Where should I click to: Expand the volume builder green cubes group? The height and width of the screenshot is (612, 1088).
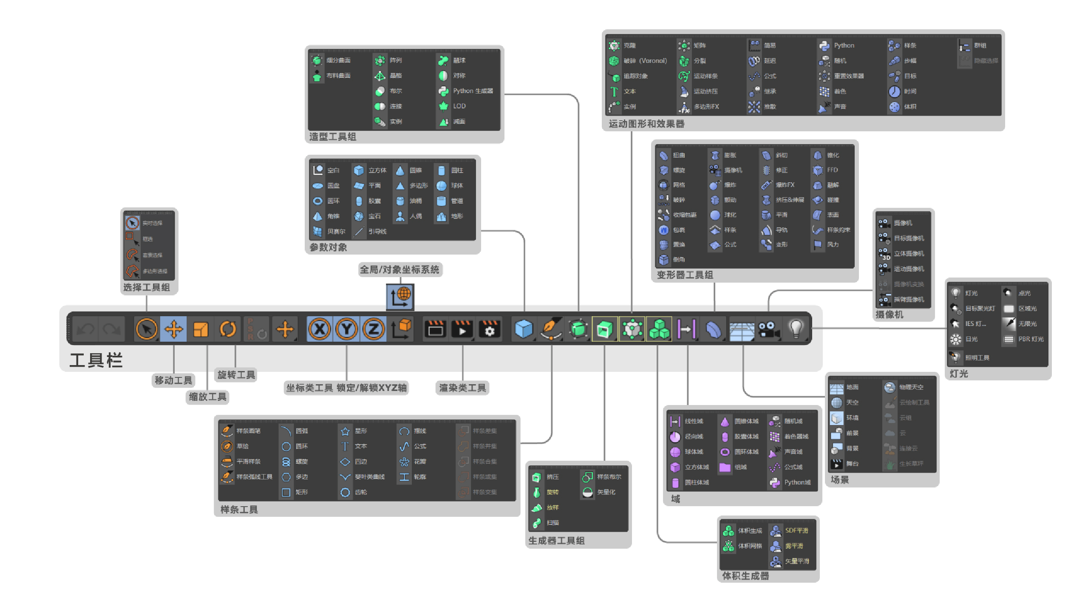[659, 329]
